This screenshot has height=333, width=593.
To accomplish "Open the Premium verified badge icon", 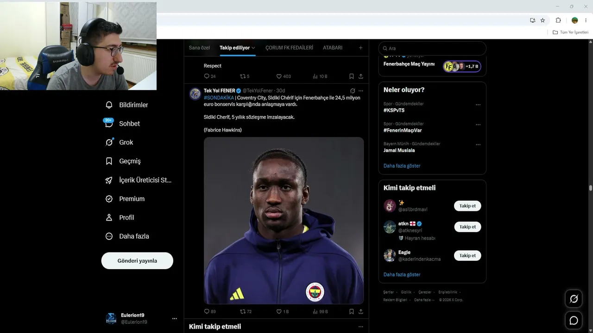I will click(x=109, y=199).
